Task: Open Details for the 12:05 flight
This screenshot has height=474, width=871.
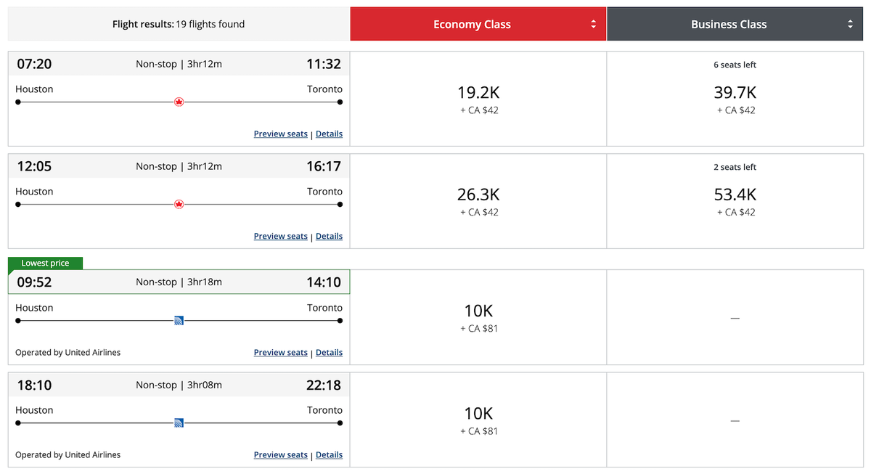Action: [329, 236]
